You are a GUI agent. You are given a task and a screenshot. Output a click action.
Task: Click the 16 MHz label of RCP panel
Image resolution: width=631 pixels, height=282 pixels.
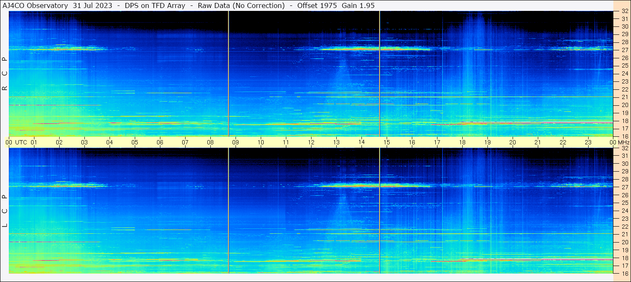pos(624,136)
